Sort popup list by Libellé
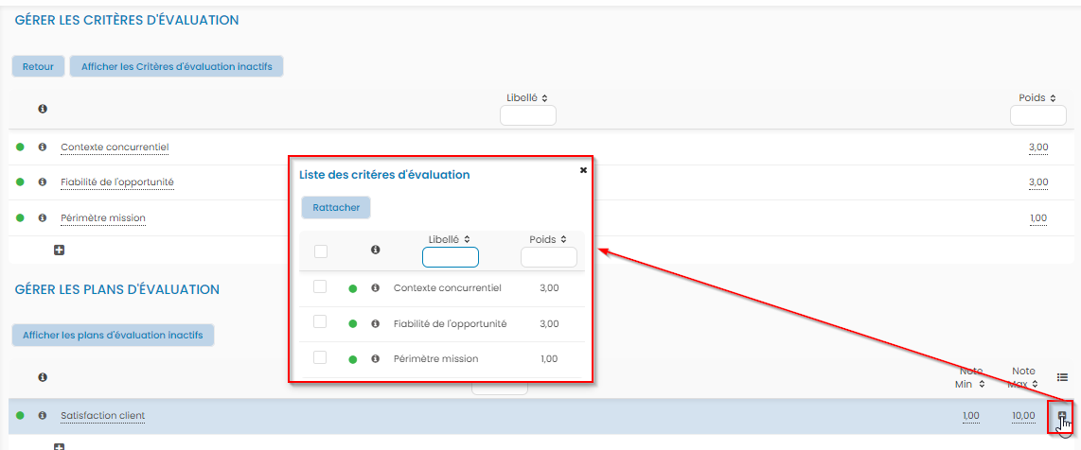Viewport: 1081px width, 450px height. [450, 240]
